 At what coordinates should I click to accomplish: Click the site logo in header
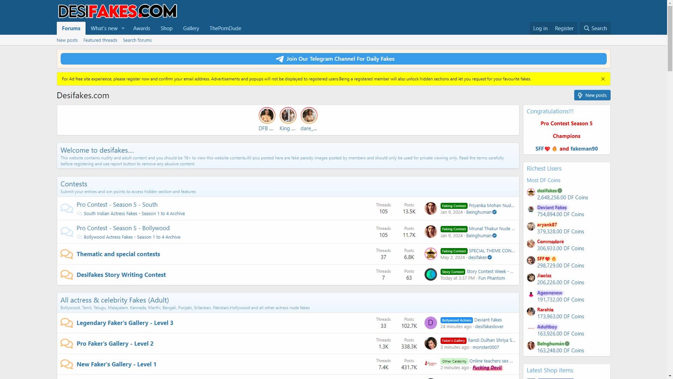click(x=117, y=11)
